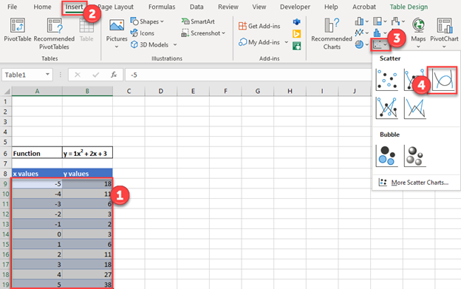Switch to the Data tab
This screenshot has height=289, width=461.
click(197, 7)
